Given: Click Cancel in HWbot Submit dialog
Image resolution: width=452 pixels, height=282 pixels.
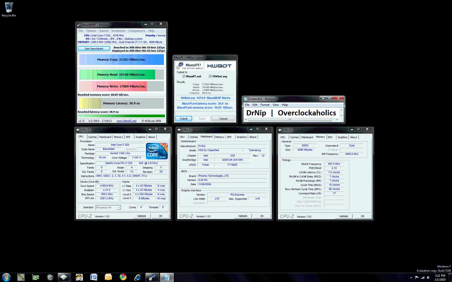Looking at the screenshot, I should click(x=223, y=119).
